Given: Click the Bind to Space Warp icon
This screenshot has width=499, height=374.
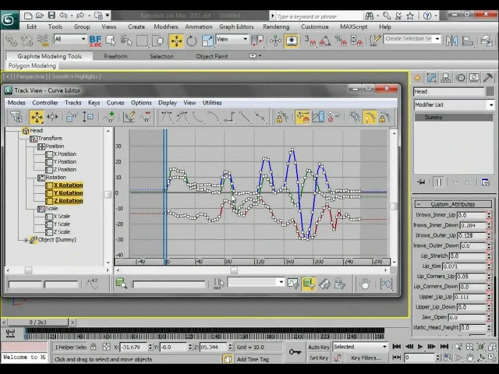Looking at the screenshot, I should (x=43, y=41).
